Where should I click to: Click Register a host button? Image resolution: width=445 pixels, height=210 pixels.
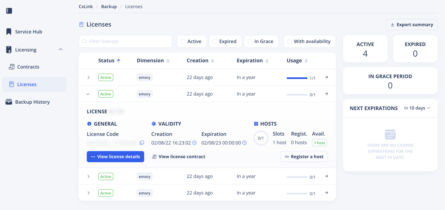(x=304, y=157)
